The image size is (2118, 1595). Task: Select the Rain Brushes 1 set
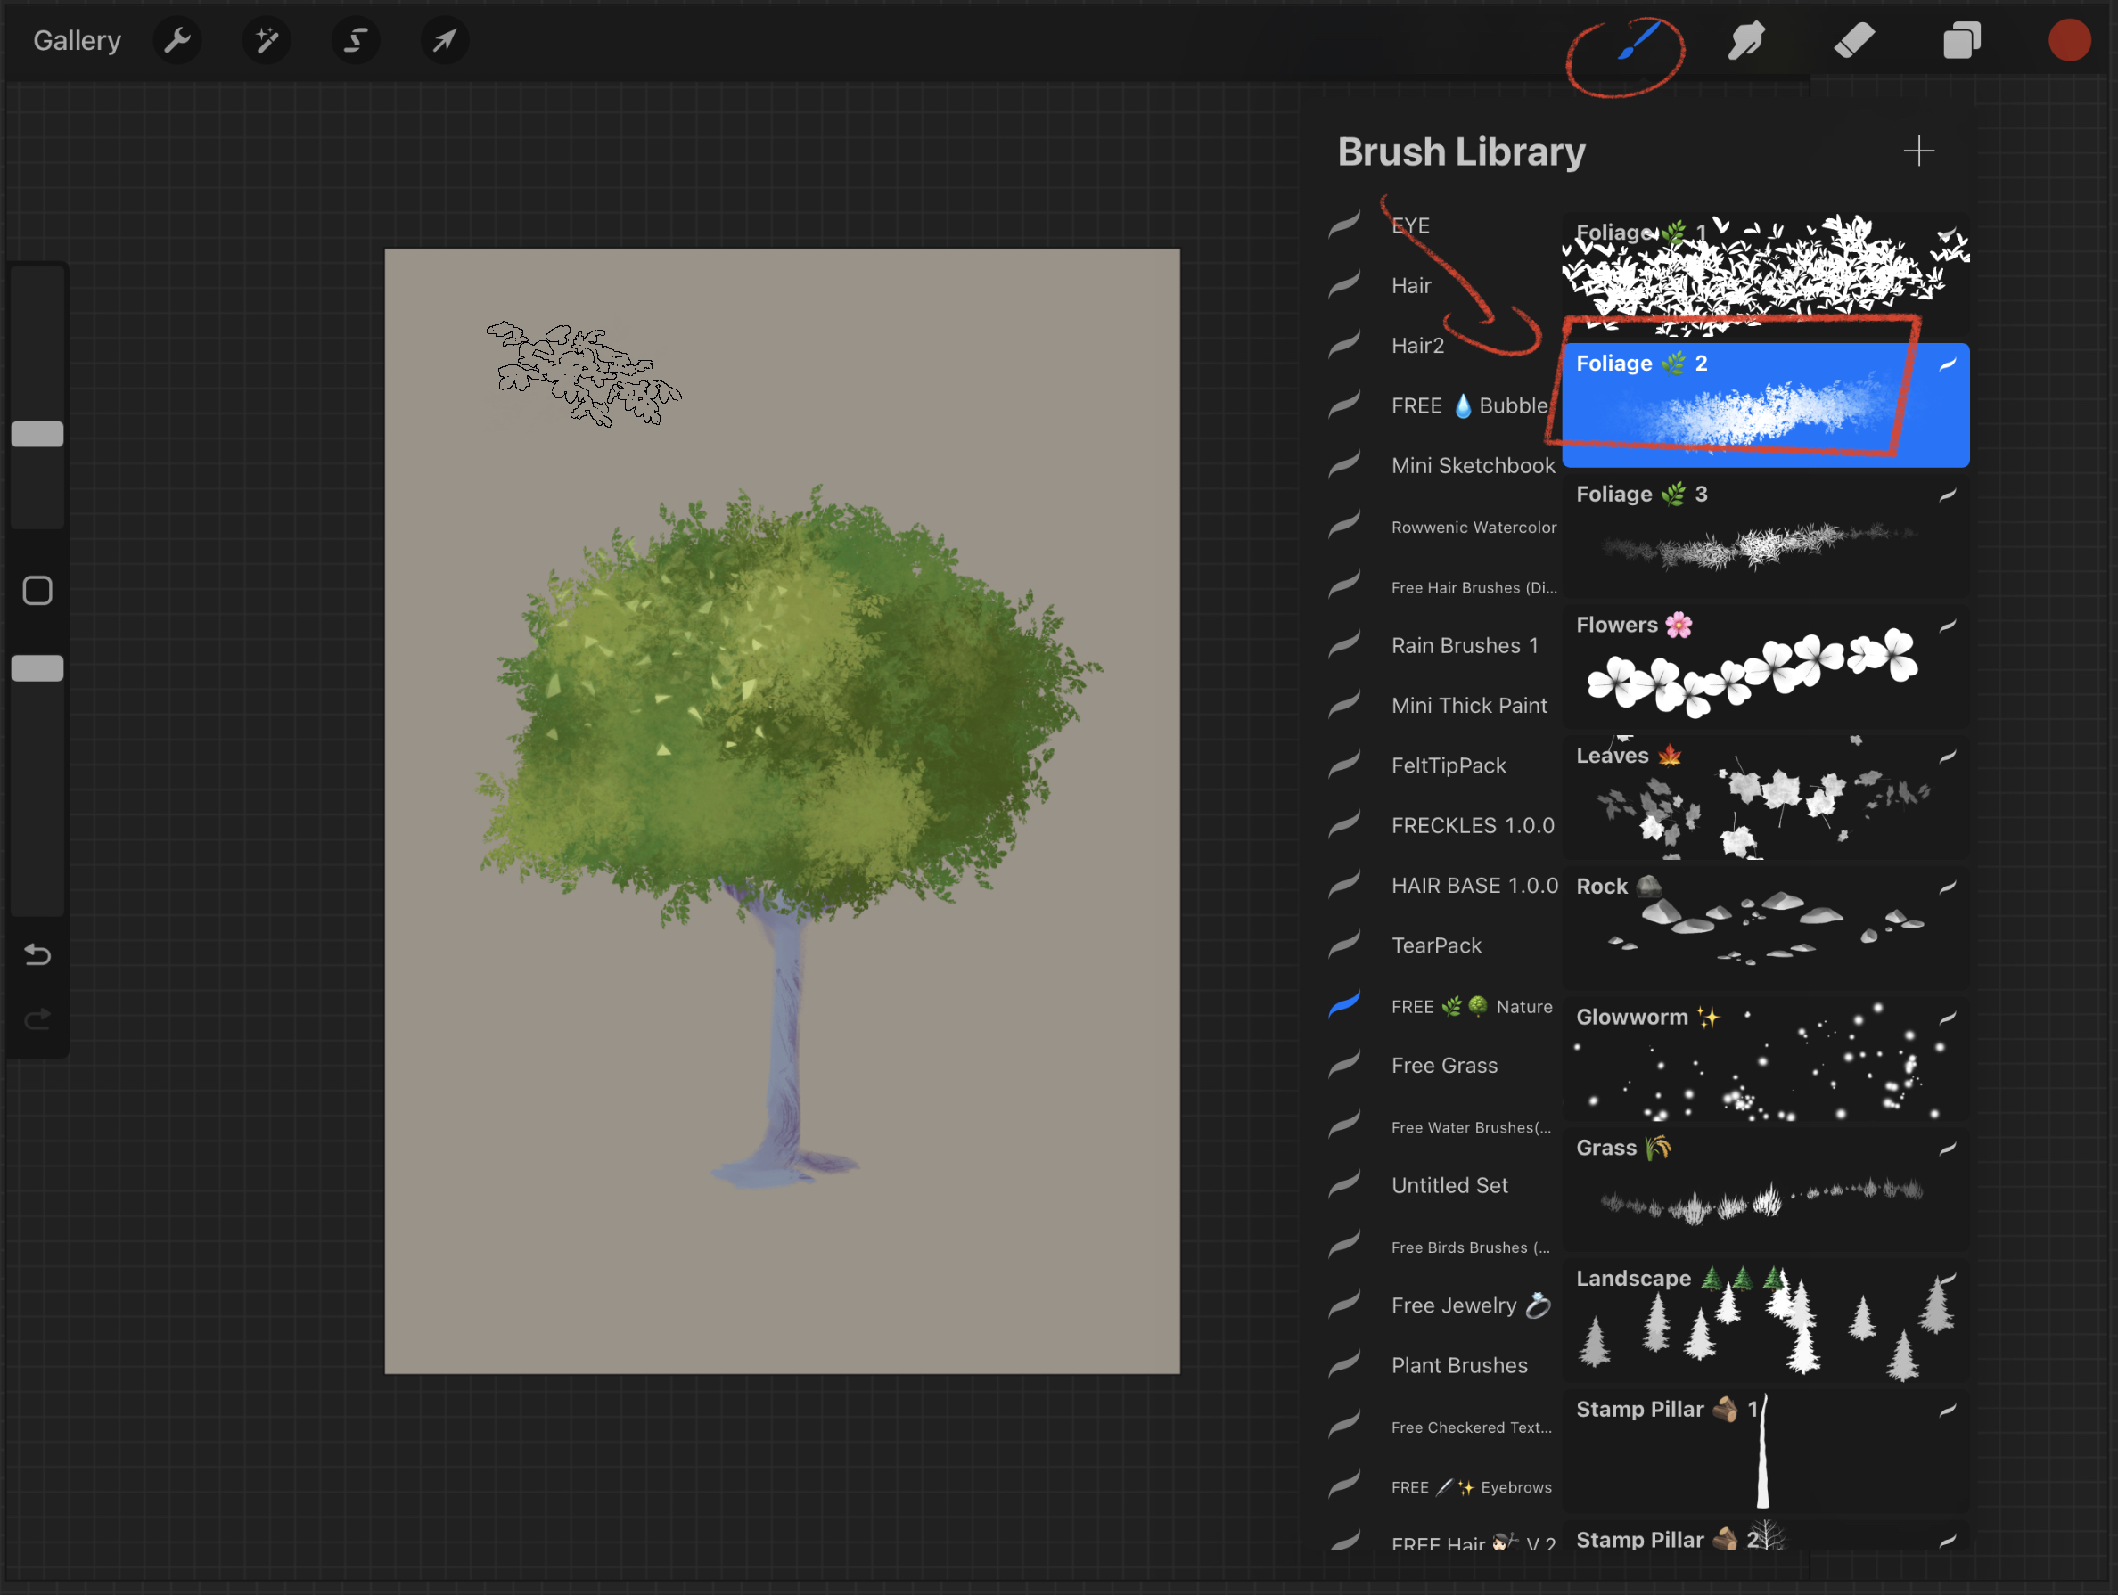pos(1464,645)
